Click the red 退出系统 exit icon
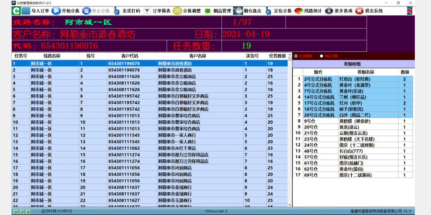The width and height of the screenshot is (431, 215). 359,11
